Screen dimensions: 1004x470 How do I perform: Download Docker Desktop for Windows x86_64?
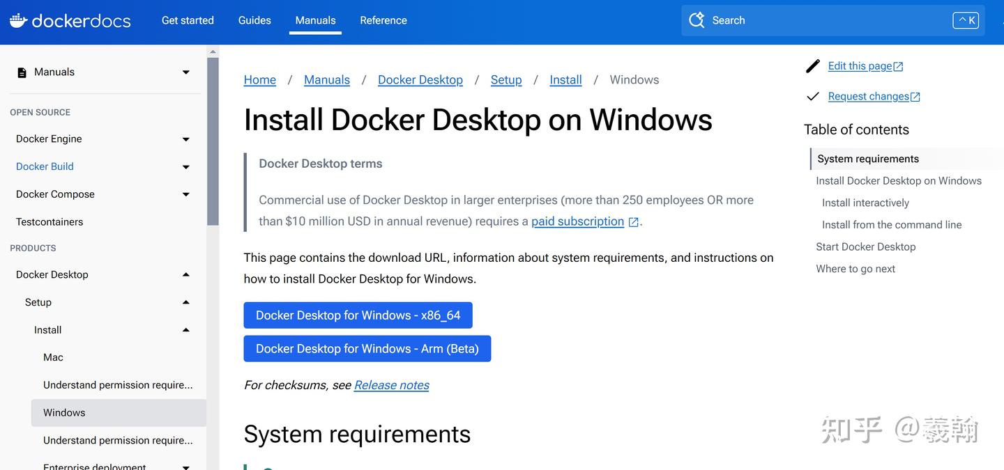[358, 315]
